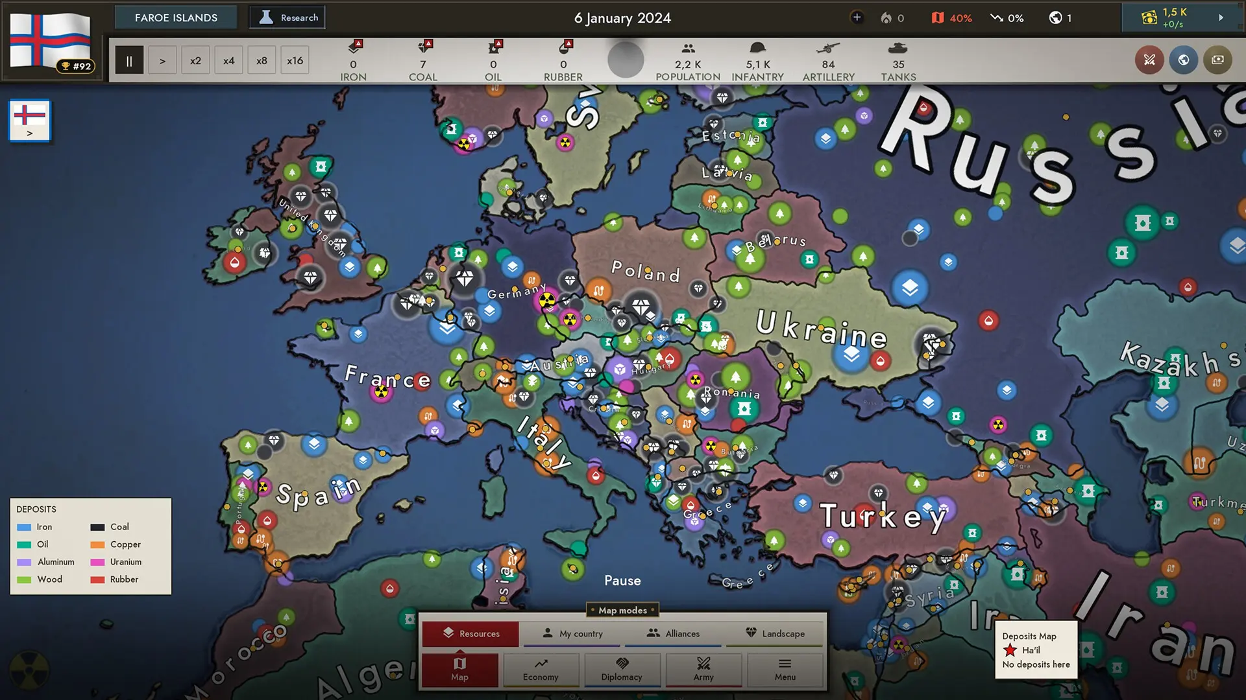The width and height of the screenshot is (1246, 700).
Task: Set game speed to x16
Action: tap(295, 60)
